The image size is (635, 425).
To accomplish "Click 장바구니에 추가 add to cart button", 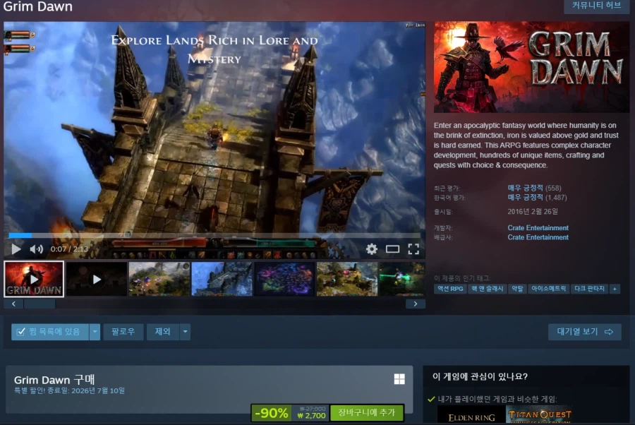I will tap(367, 413).
